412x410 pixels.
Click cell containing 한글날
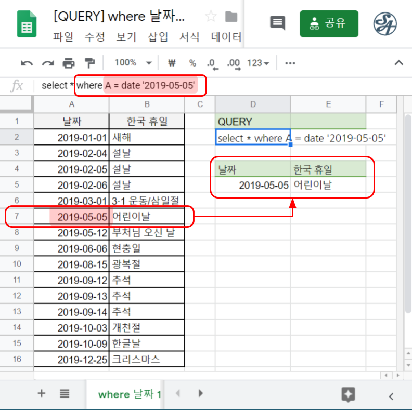(x=147, y=343)
